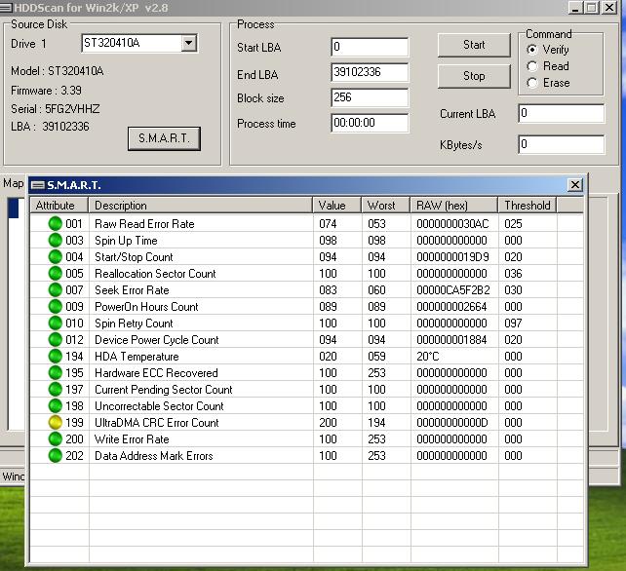Click the Current LBA field
626x571 pixels.
[x=562, y=113]
